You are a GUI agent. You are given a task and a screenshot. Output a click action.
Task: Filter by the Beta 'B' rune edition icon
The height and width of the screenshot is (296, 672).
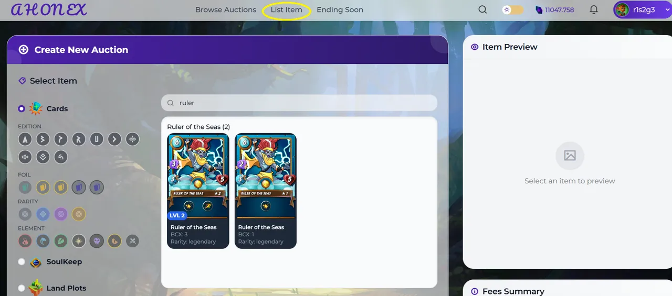click(x=43, y=139)
